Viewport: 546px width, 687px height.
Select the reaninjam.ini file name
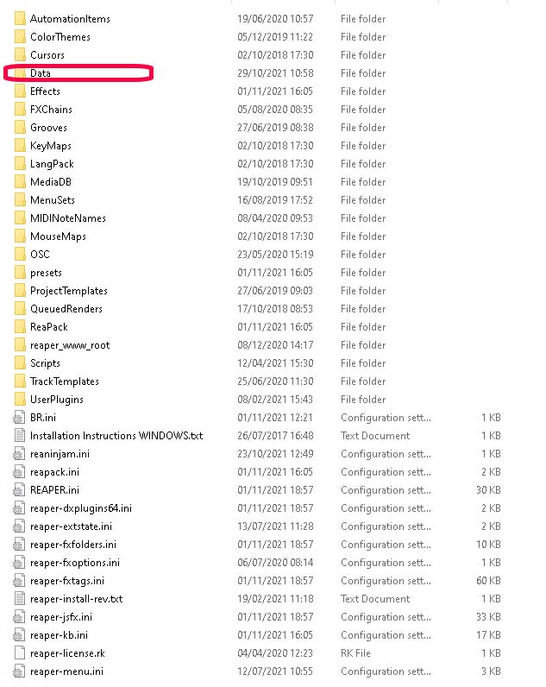pos(60,454)
